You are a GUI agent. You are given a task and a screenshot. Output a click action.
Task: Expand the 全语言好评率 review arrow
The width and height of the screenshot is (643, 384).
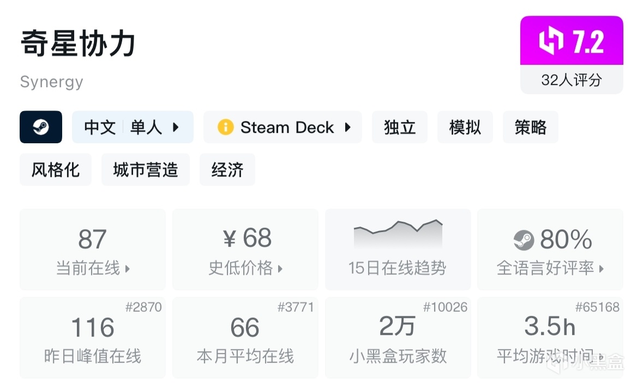point(602,269)
